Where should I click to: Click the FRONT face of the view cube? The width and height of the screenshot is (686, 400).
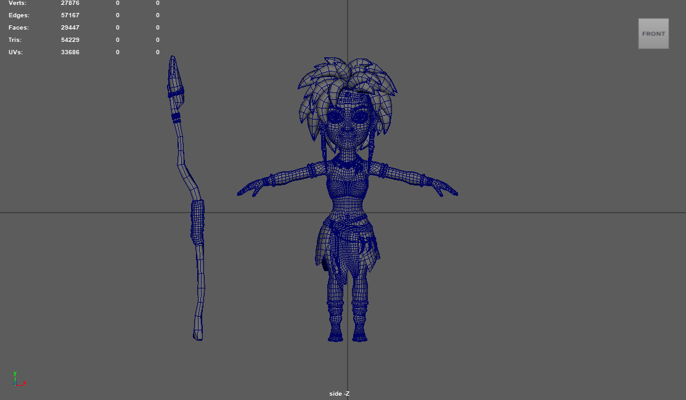point(653,34)
